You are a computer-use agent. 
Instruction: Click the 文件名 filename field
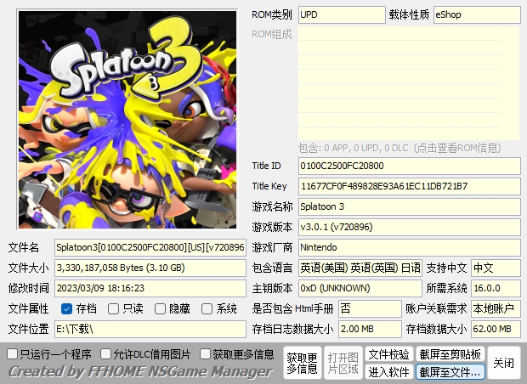pos(150,248)
